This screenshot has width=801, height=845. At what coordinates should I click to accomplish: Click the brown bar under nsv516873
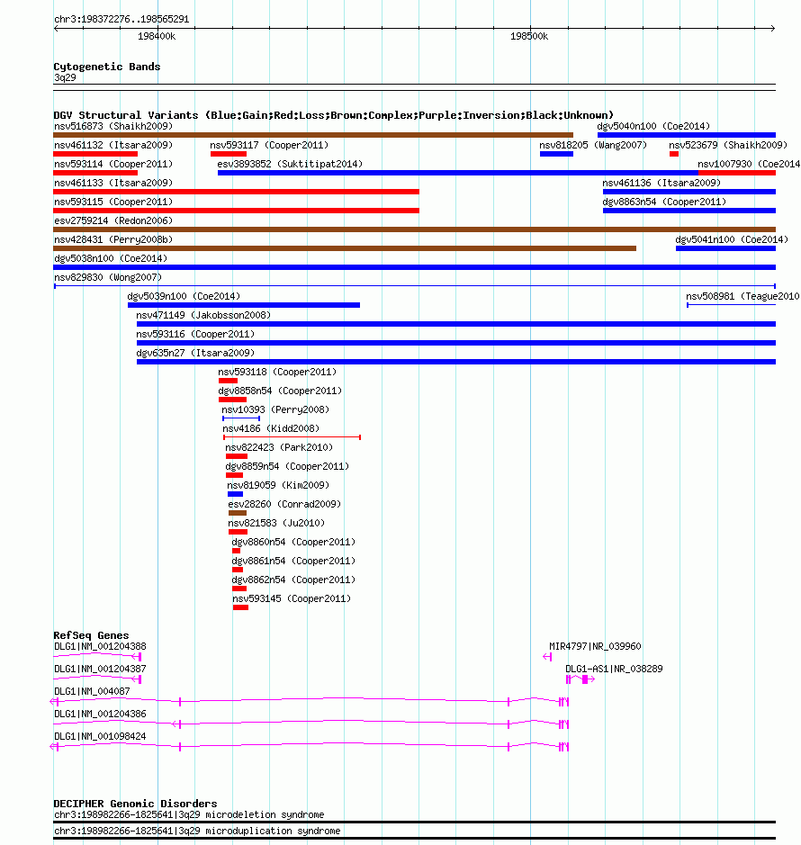pyautogui.click(x=313, y=135)
